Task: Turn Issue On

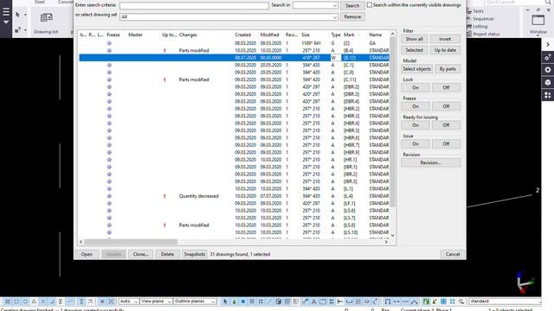Action: pos(415,143)
